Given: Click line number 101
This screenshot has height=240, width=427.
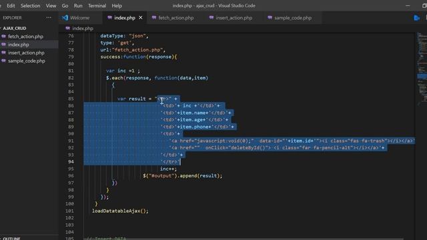Looking at the screenshot, I should (x=69, y=211).
